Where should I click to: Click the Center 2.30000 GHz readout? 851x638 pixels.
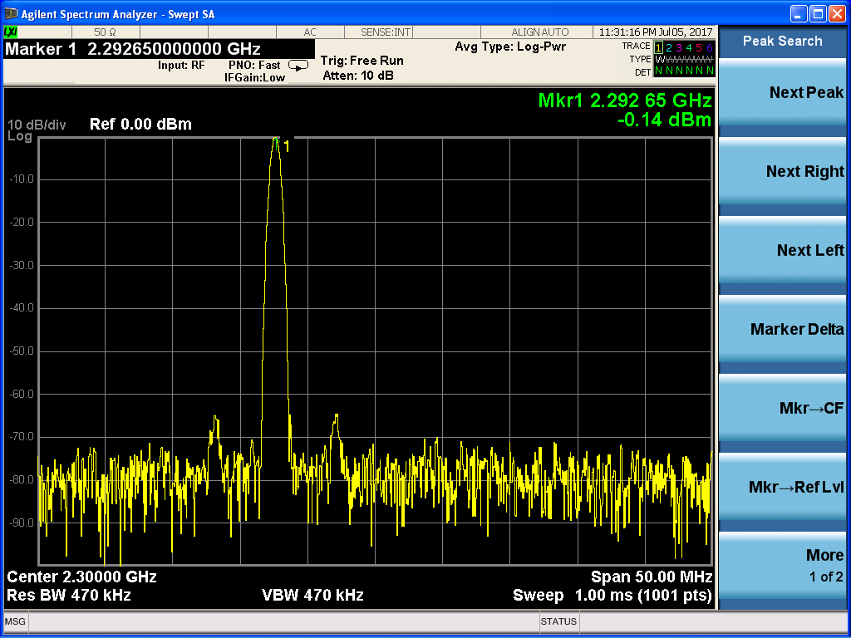tap(81, 577)
